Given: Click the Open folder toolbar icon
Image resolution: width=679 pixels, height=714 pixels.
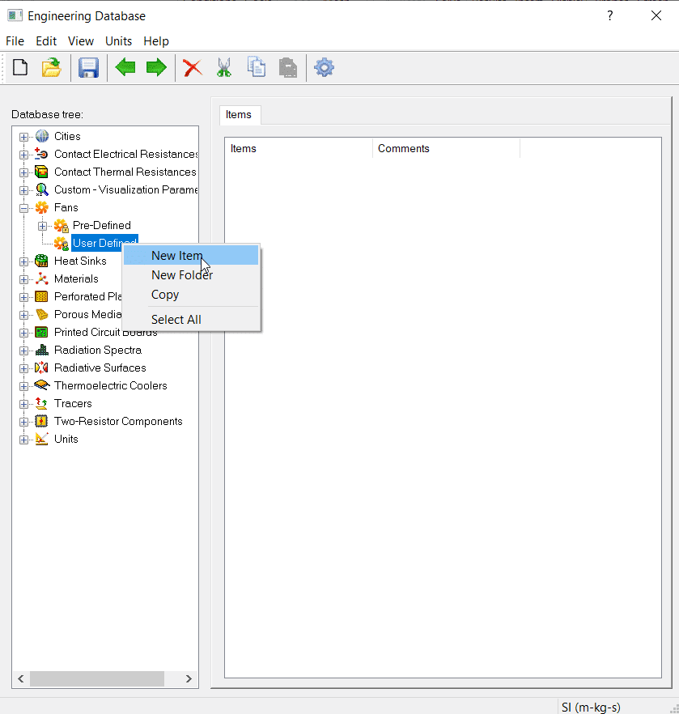Looking at the screenshot, I should [52, 68].
